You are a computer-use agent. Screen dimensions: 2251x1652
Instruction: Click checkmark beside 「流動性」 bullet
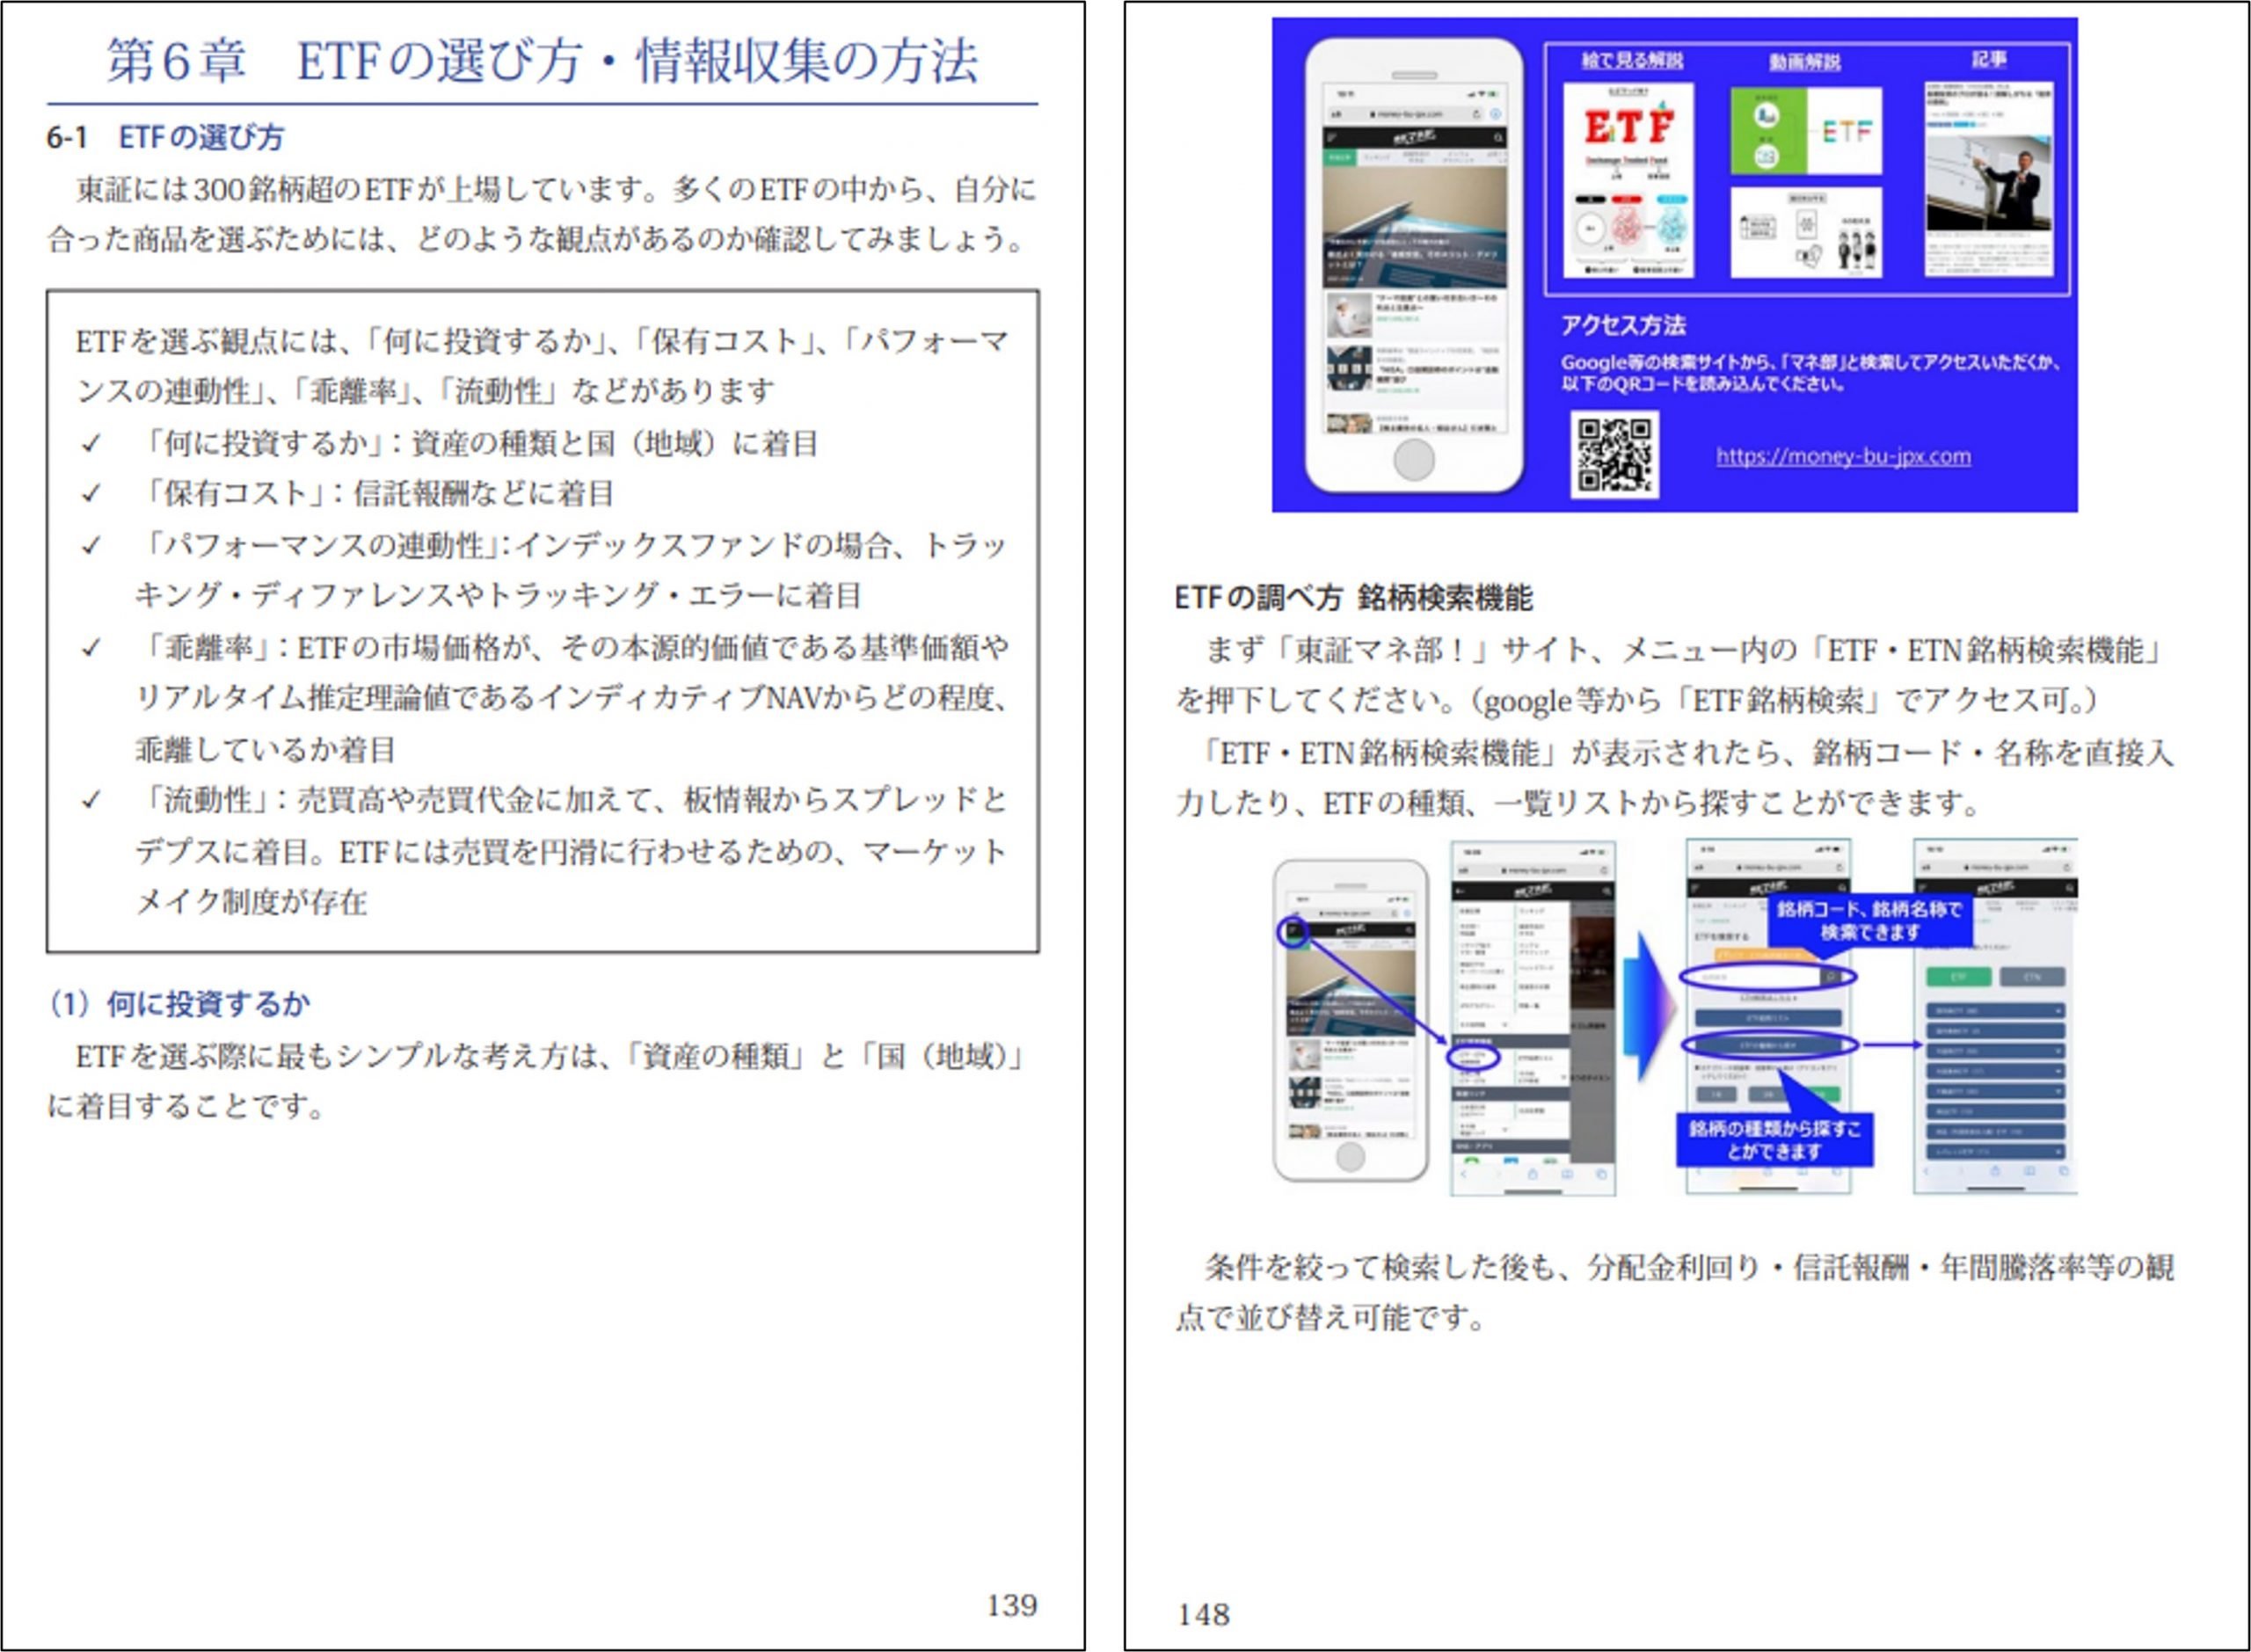[91, 800]
